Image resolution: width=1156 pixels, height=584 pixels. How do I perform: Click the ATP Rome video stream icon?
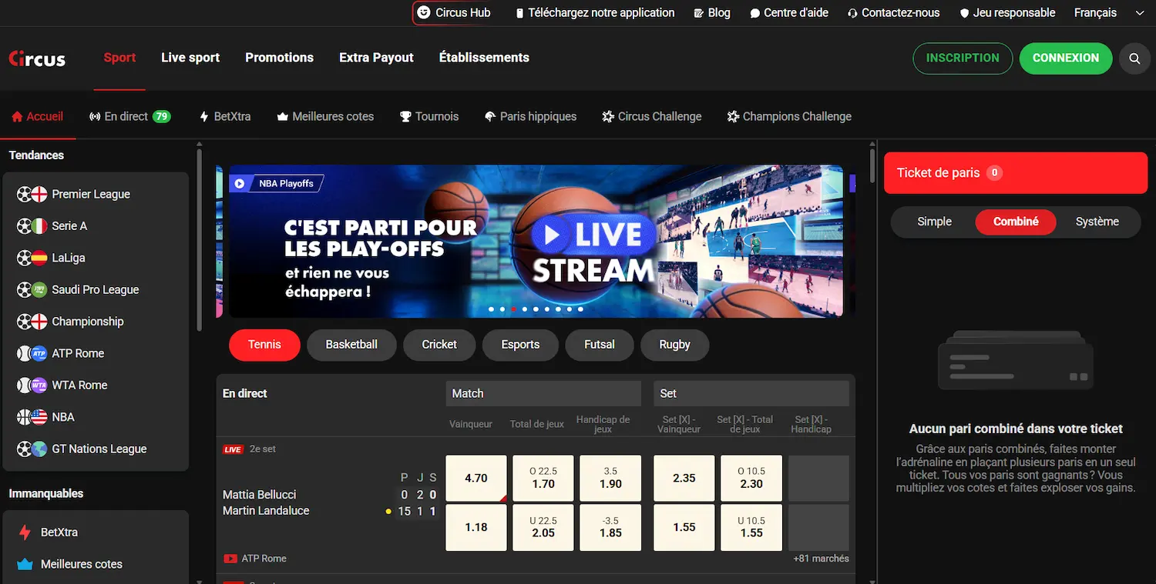tap(230, 559)
